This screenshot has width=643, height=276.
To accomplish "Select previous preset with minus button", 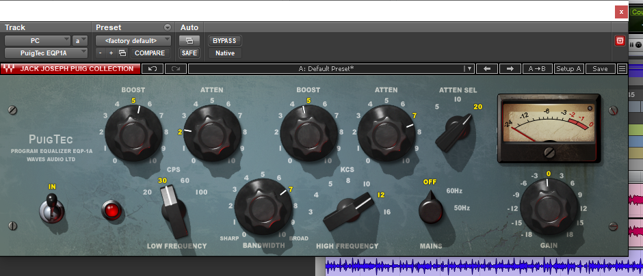I will (x=100, y=53).
